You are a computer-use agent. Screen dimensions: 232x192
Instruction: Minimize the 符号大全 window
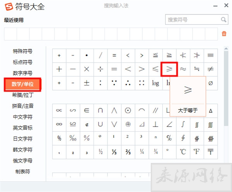(215, 6)
